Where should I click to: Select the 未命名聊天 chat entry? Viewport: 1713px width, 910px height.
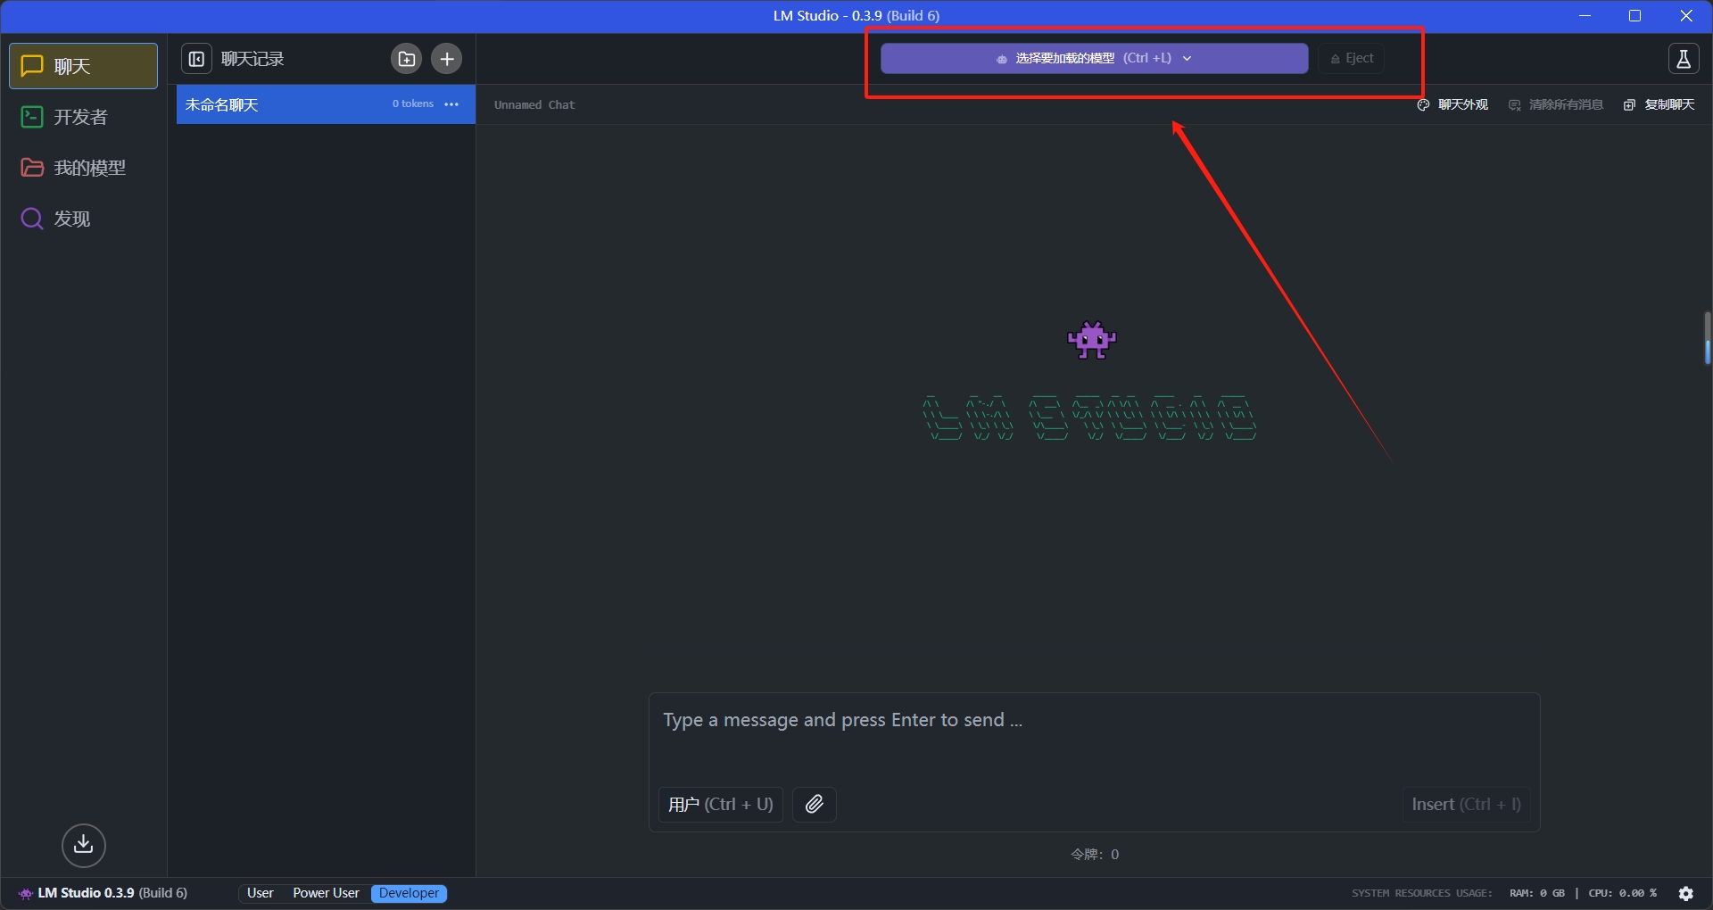(326, 104)
